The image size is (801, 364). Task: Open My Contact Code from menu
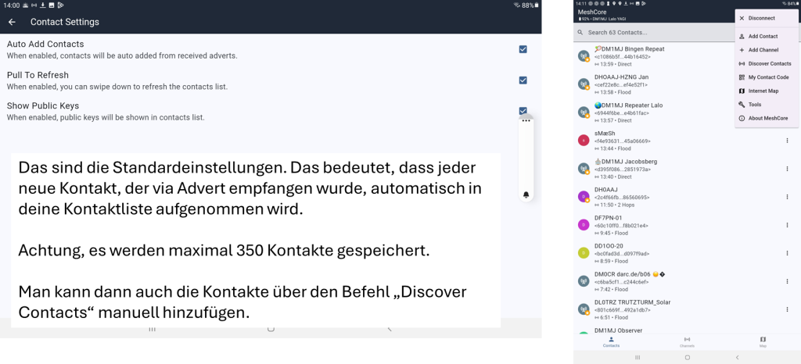[x=767, y=77]
